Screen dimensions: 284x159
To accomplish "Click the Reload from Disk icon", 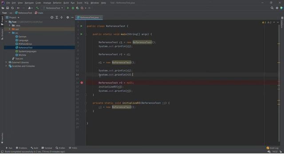I will tap(12, 8).
